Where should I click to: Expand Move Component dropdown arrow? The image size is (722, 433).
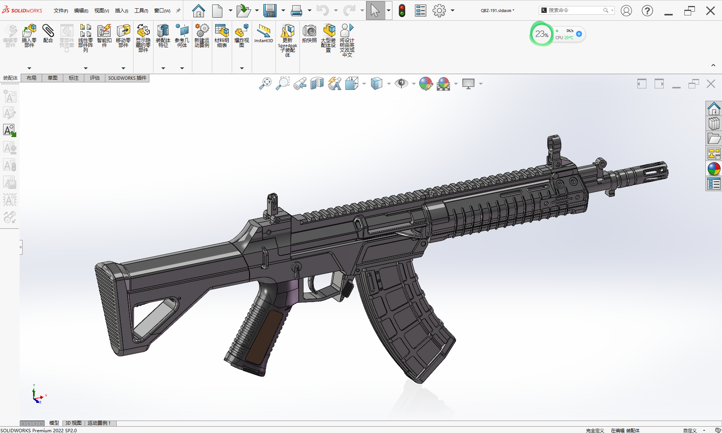123,68
